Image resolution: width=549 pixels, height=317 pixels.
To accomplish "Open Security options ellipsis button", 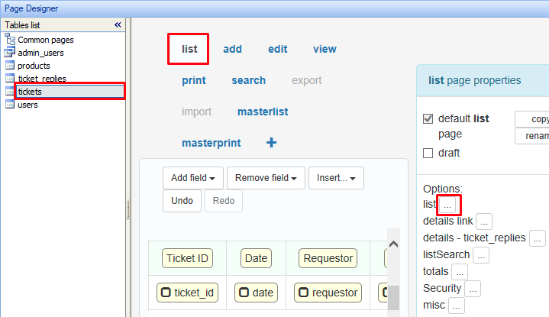I will click(473, 289).
